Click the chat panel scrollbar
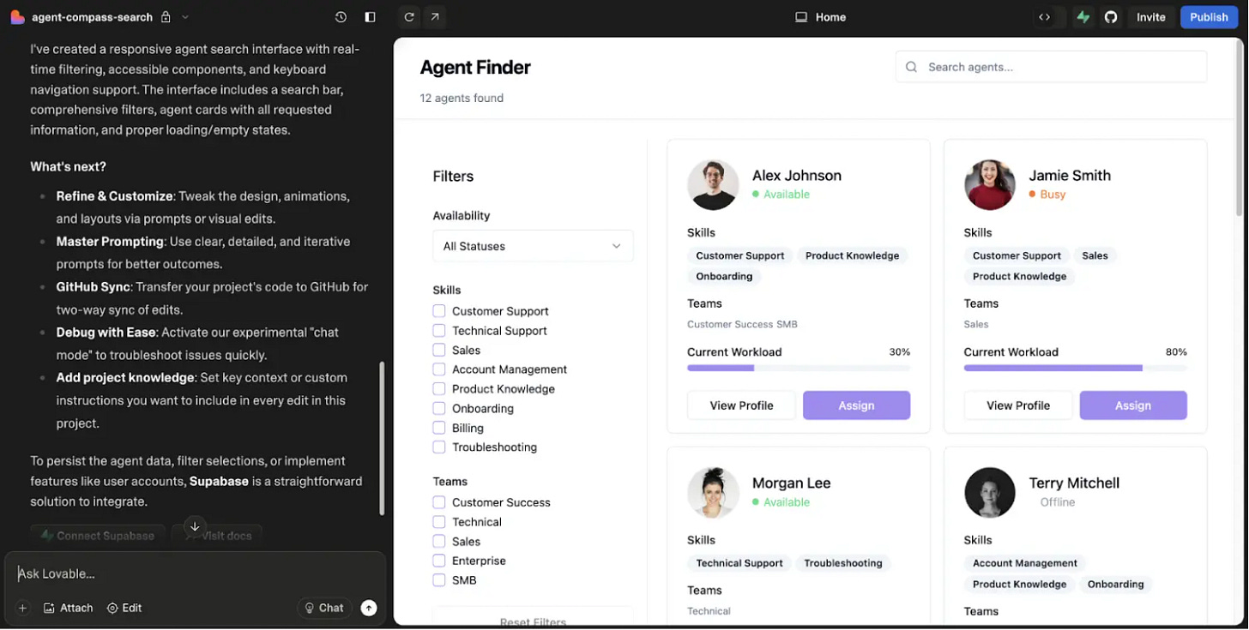This screenshot has height=630, width=1249. coord(382,437)
